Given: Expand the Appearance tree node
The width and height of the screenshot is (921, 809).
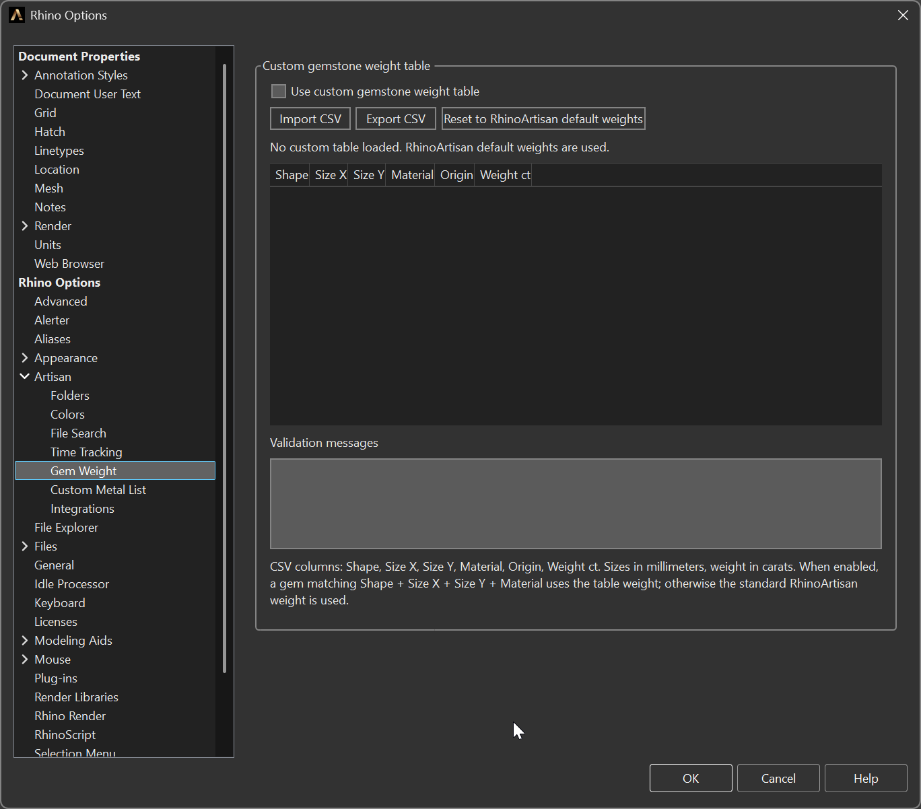Looking at the screenshot, I should 25,357.
